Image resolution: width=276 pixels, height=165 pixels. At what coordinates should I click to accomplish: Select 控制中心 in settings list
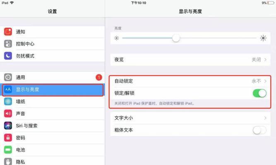pos(53,44)
